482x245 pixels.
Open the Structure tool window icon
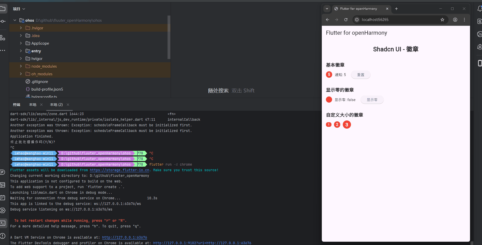pyautogui.click(x=3, y=38)
